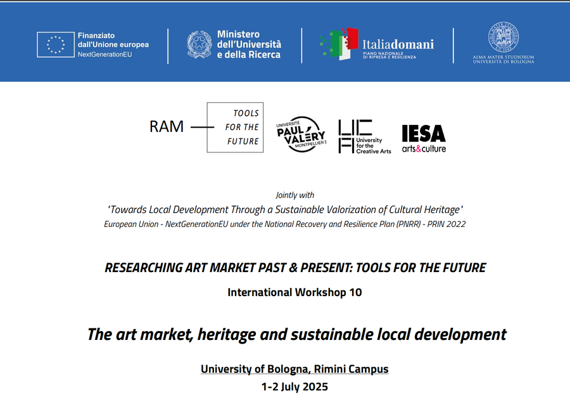570x416 pixels.
Task: Click the European Union flag logo
Action: point(55,45)
